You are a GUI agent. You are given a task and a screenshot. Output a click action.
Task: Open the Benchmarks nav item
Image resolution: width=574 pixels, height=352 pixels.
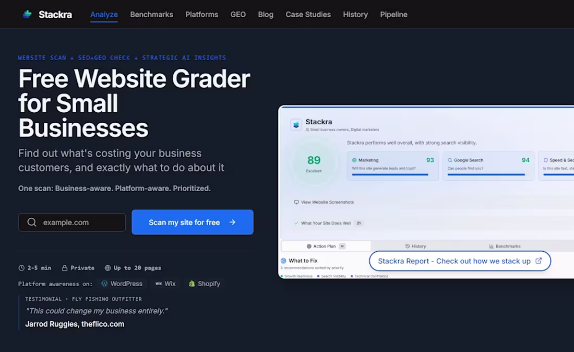pyautogui.click(x=151, y=15)
